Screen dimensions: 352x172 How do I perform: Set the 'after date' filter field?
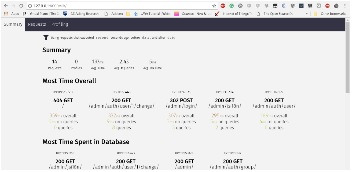pos(171,38)
